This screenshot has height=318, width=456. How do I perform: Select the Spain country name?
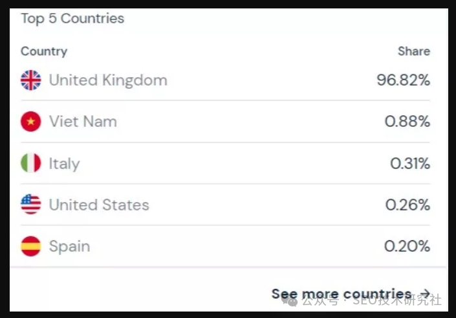69,246
